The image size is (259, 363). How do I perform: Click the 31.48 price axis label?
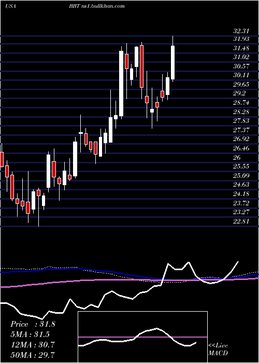[x=241, y=48]
